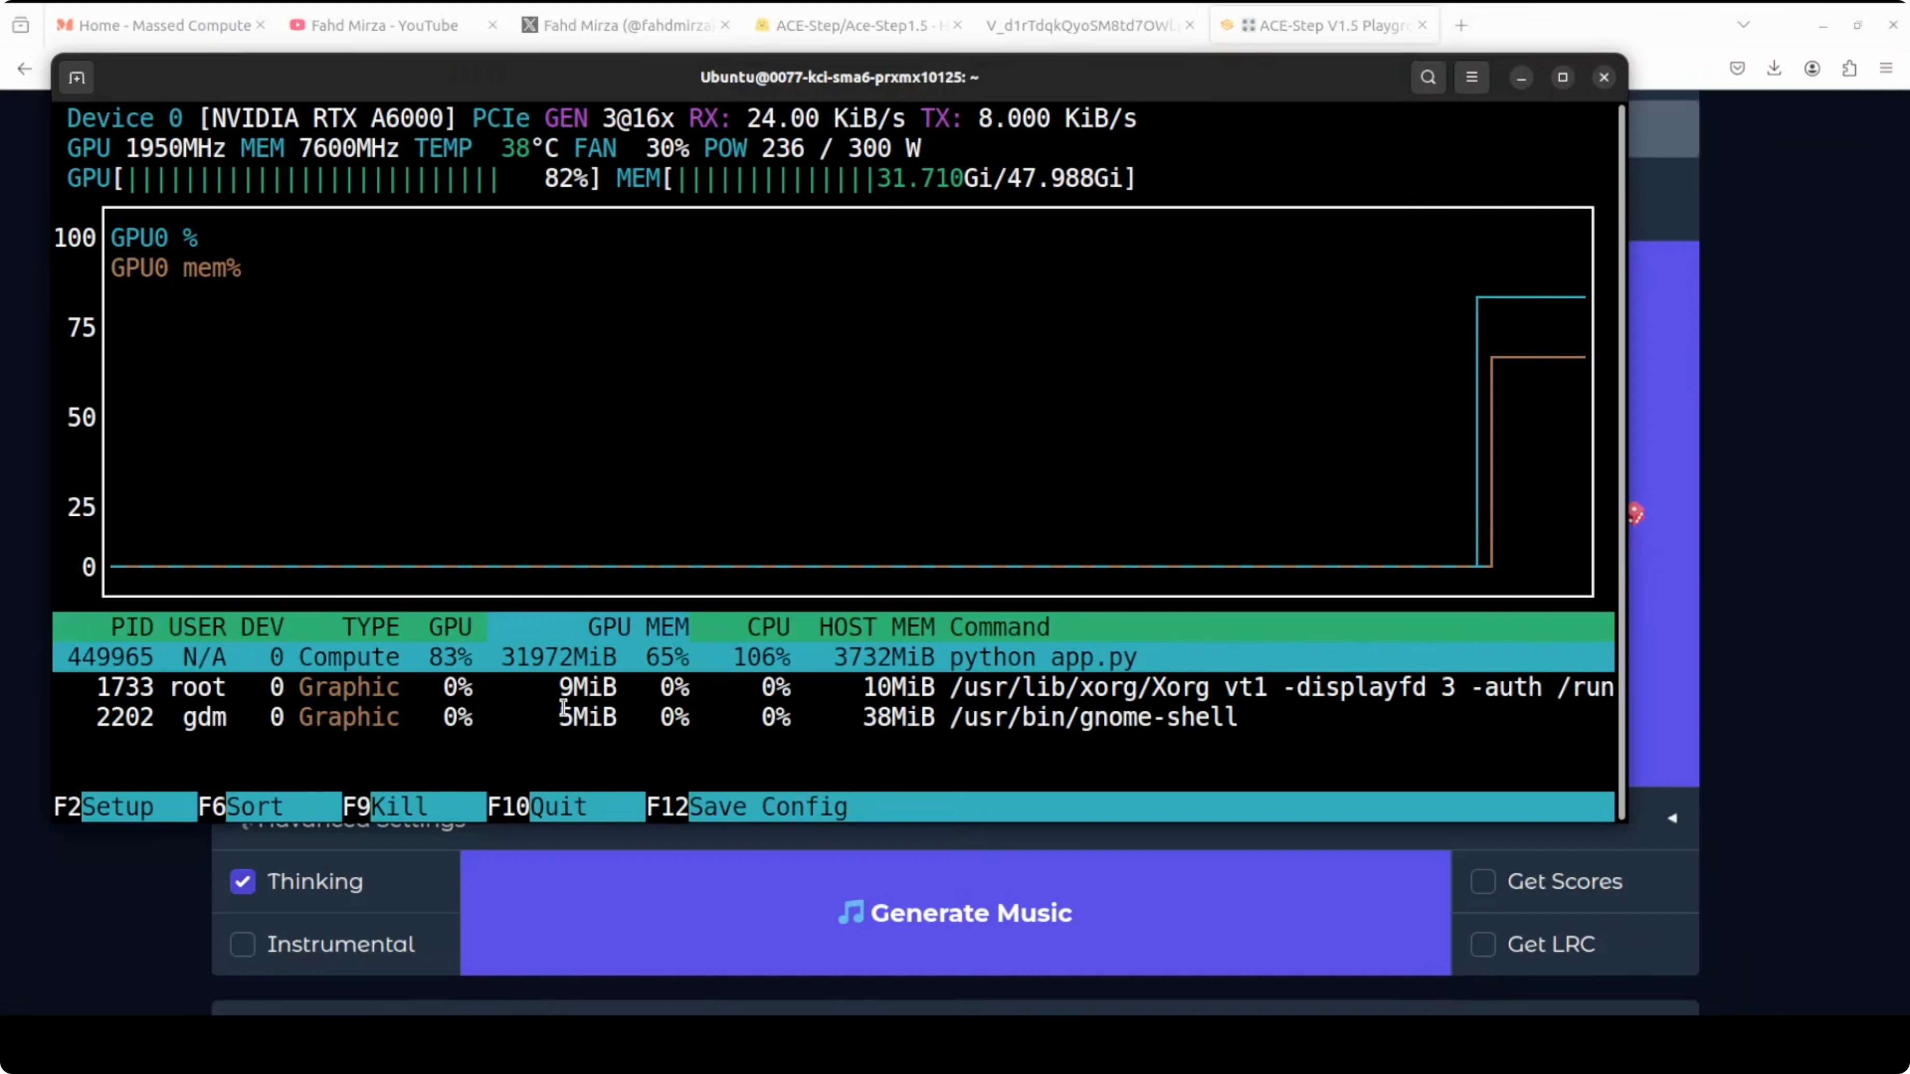Screen dimensions: 1910x1074
Task: Uncheck the Thinking checkbox
Action: pos(242,882)
